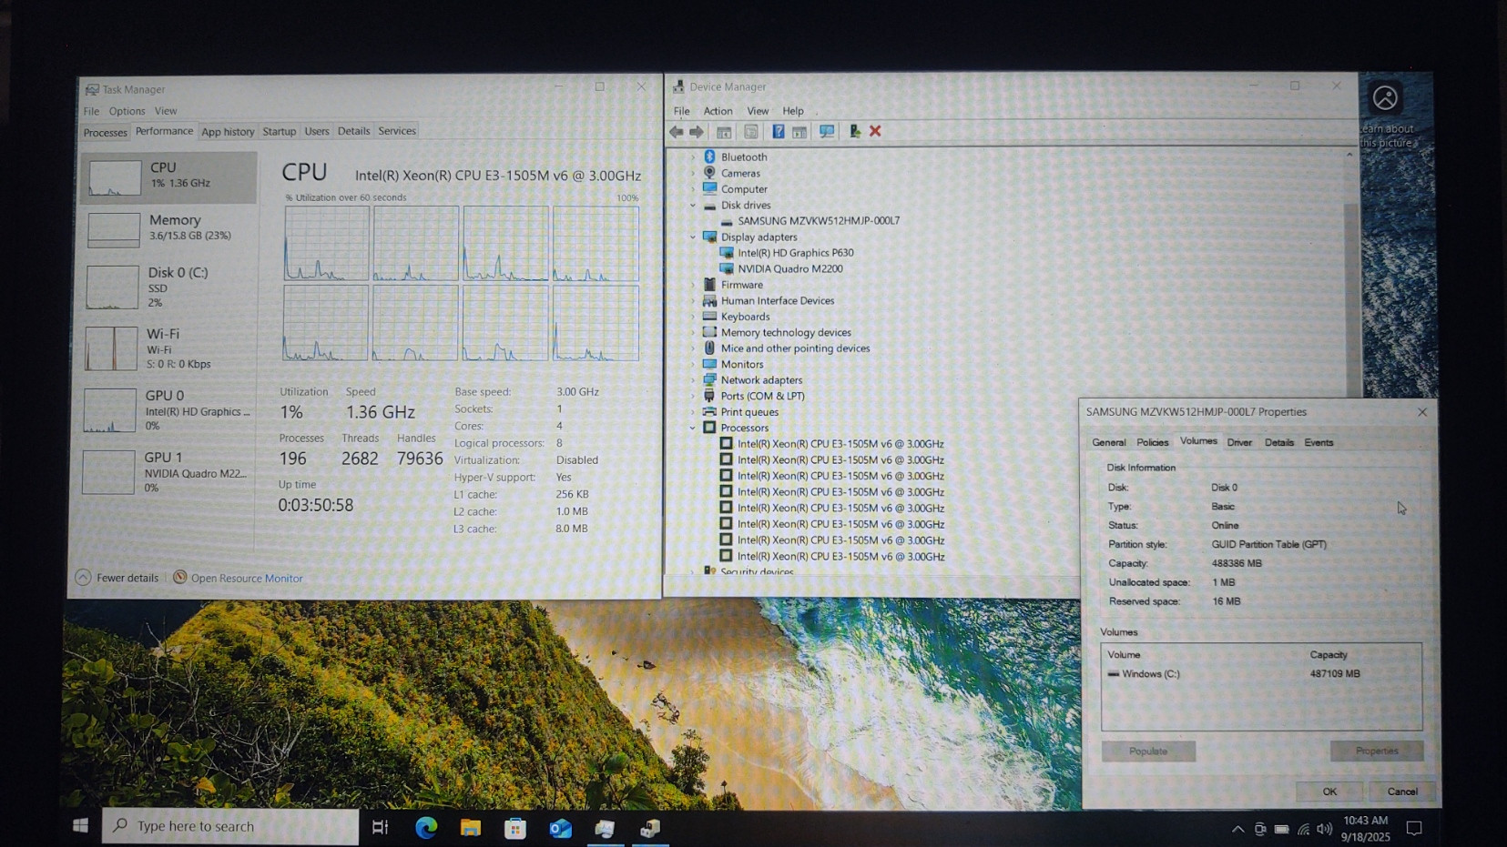Click the red Uninstall device icon
This screenshot has width=1507, height=847.
pos(875,132)
